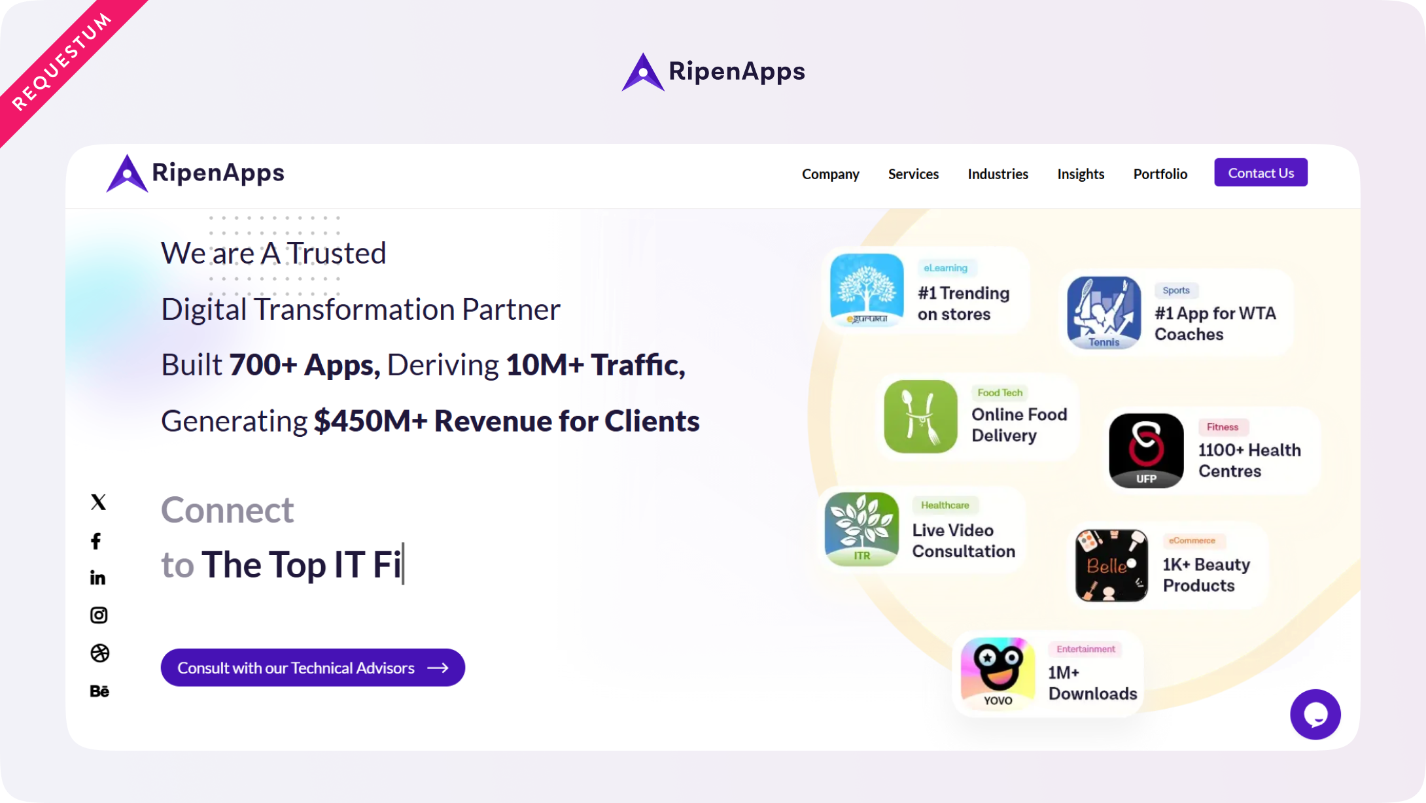1426x803 pixels.
Task: Open the Company menu
Action: coord(831,174)
